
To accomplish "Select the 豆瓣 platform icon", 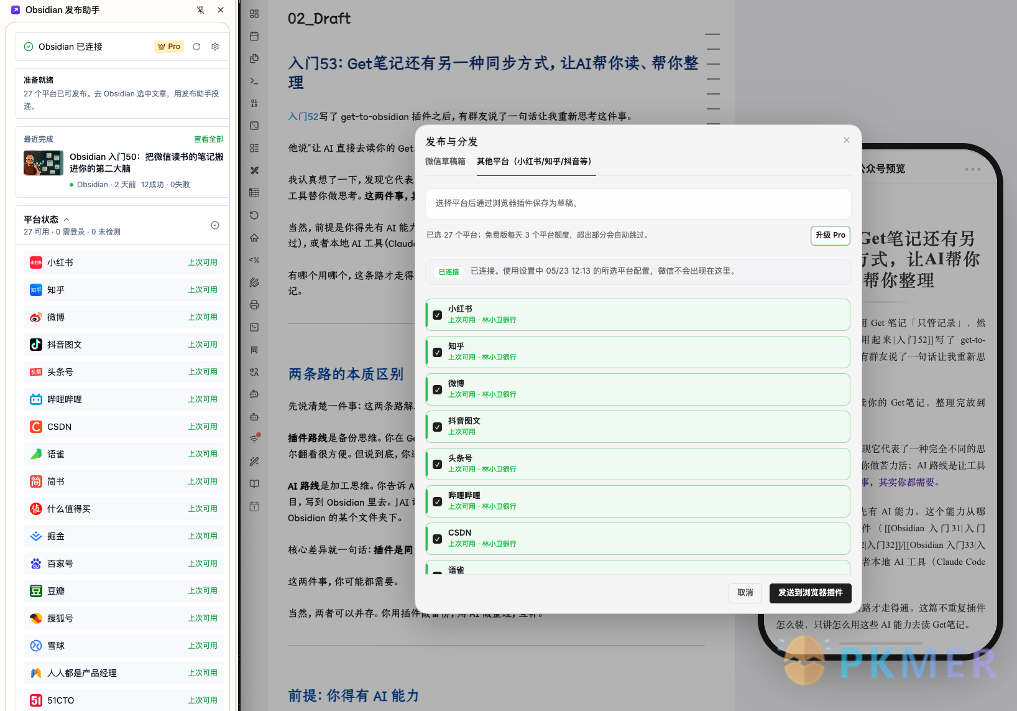I will pos(36,591).
